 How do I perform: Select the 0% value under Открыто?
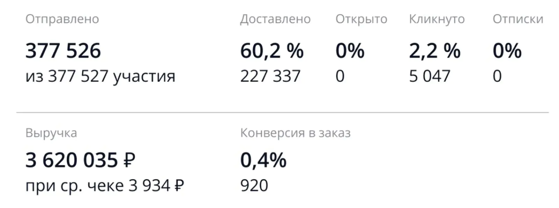pyautogui.click(x=350, y=51)
